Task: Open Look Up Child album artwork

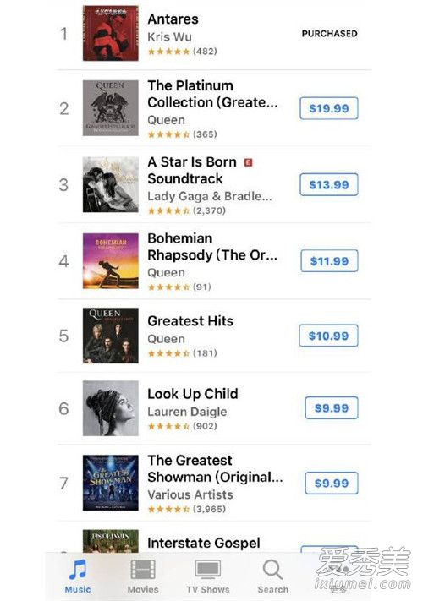Action: coord(111,408)
